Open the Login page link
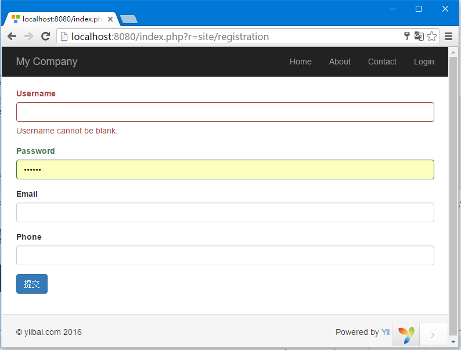Image resolution: width=461 pixels, height=350 pixels. point(424,62)
